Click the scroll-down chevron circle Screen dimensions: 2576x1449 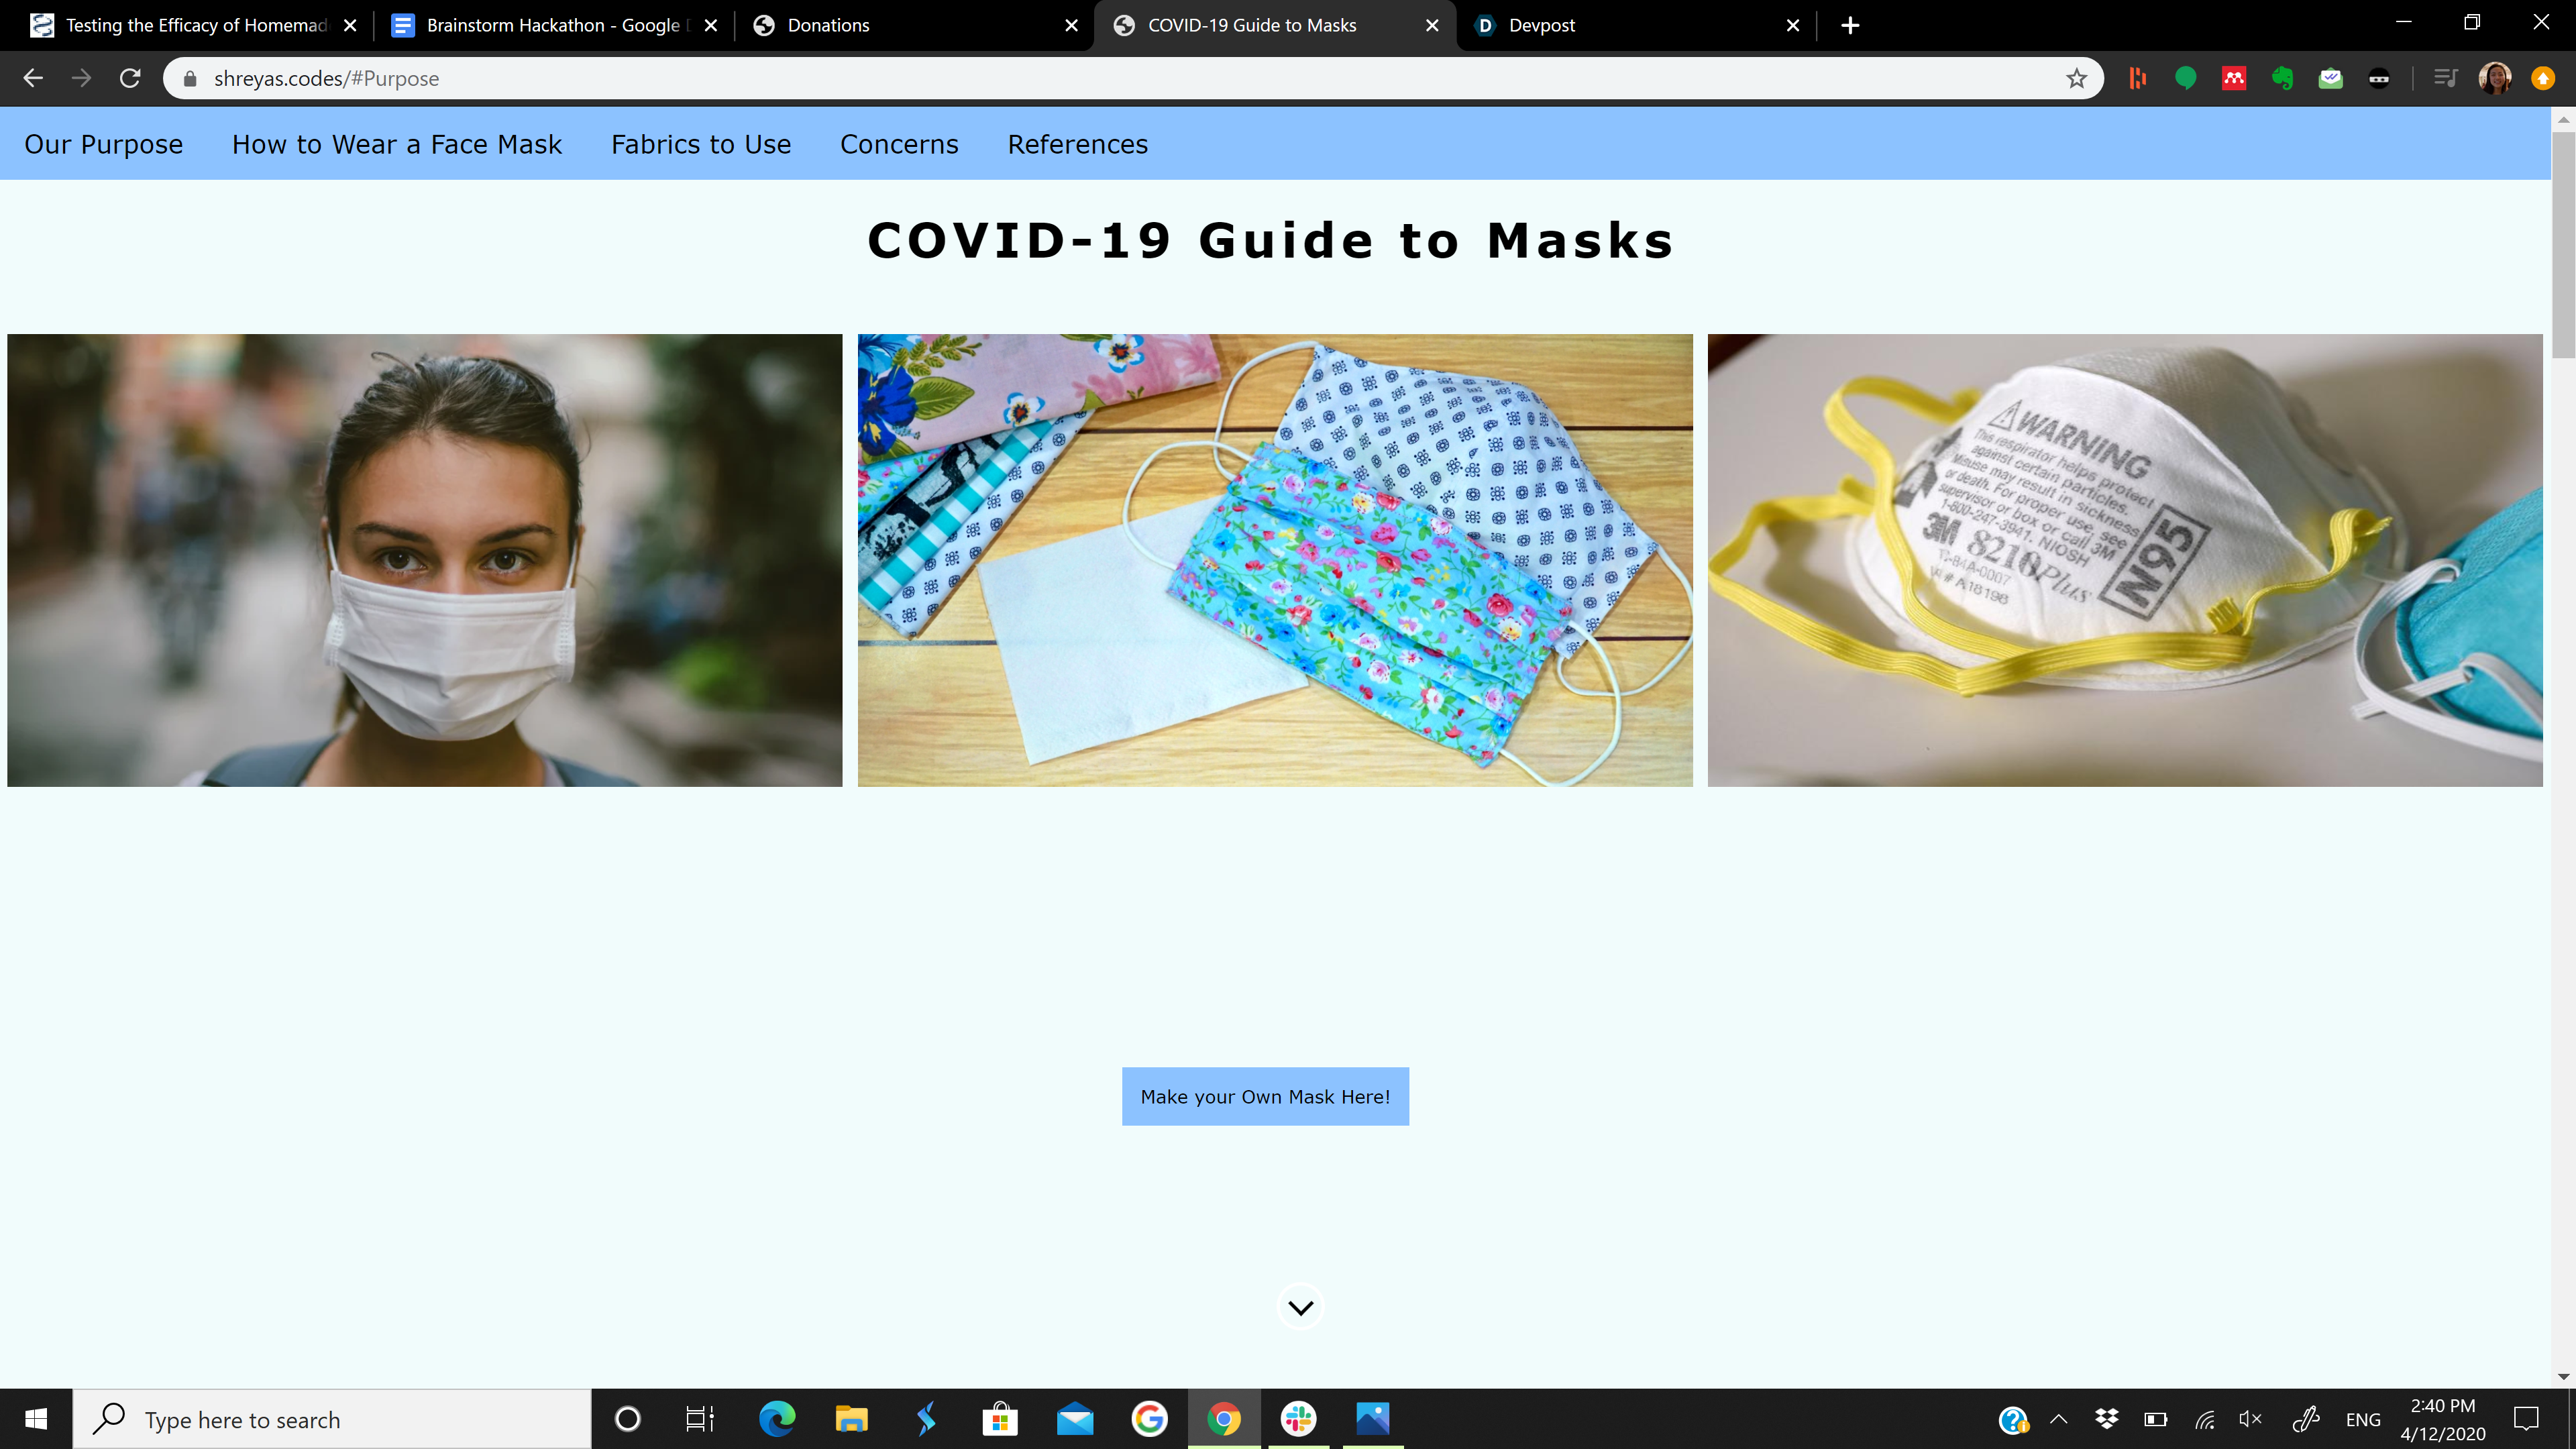tap(1300, 1307)
